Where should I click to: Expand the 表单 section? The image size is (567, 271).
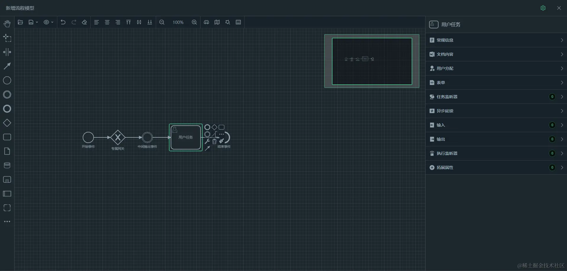496,83
